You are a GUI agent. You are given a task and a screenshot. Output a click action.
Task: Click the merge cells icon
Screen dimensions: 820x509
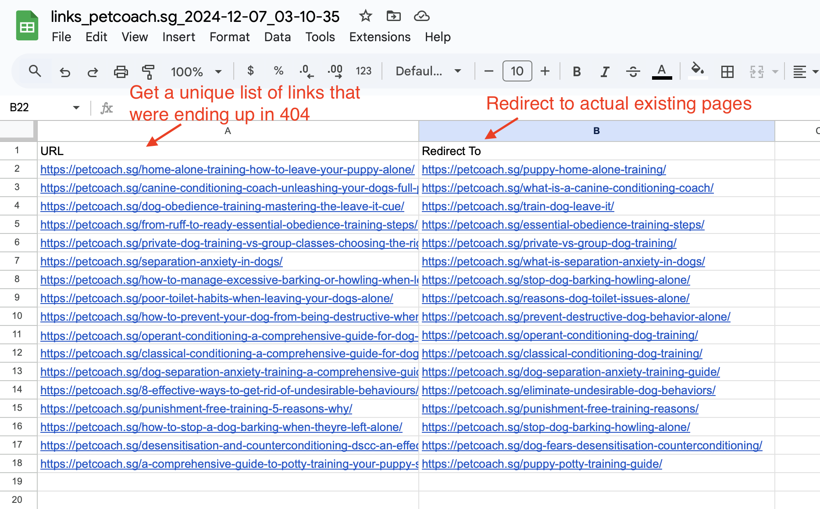click(757, 71)
